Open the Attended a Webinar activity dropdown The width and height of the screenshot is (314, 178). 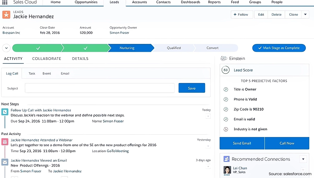point(208,146)
